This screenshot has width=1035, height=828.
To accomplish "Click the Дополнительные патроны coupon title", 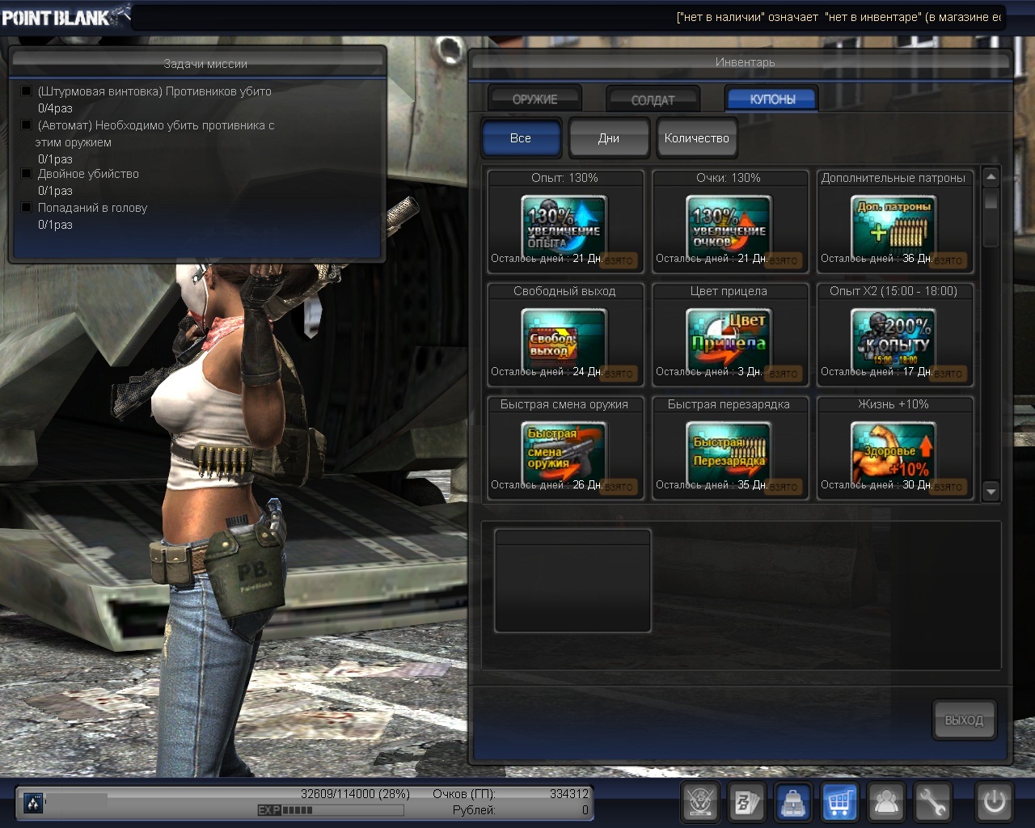I will [893, 178].
